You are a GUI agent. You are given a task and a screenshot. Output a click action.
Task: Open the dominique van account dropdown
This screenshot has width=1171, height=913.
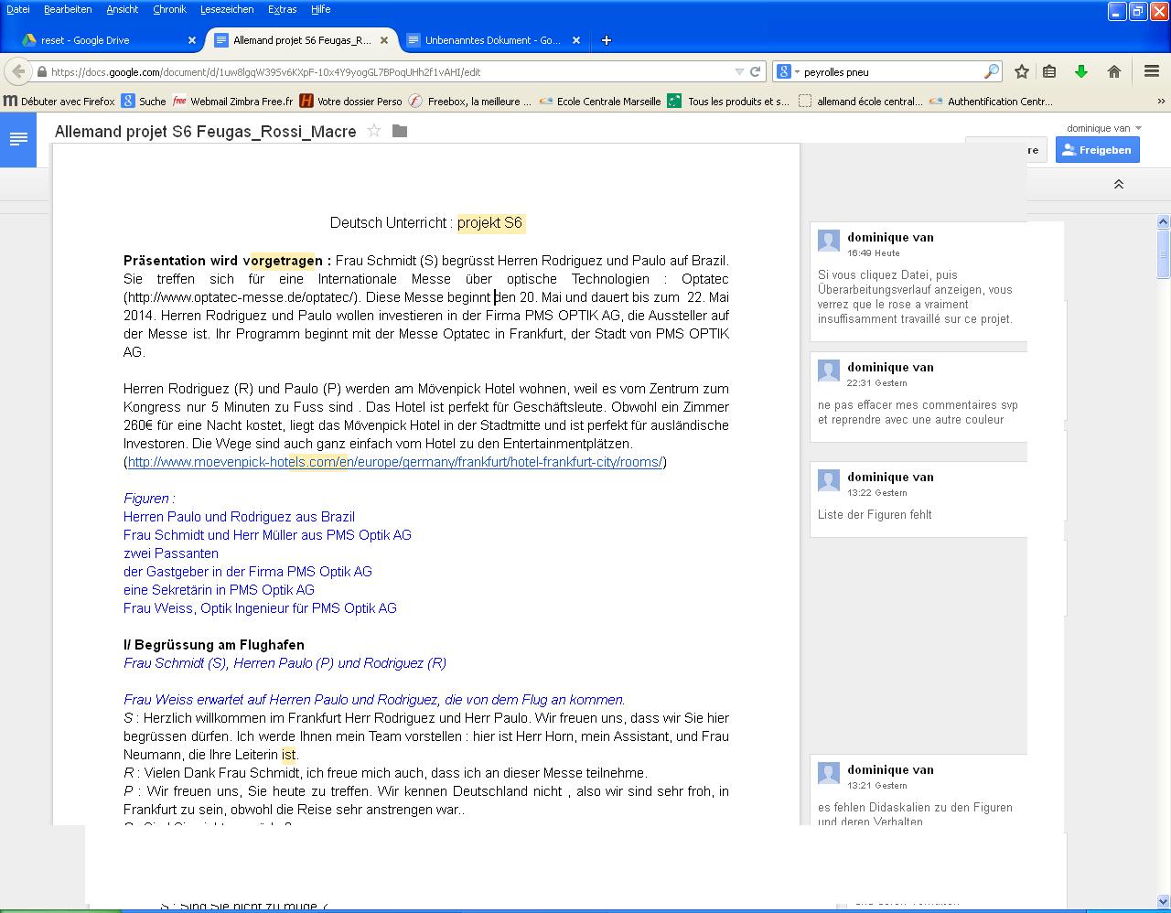click(x=1103, y=128)
